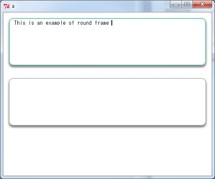Maximize the Tk window
Screen dimensions: 215x179
[x=187, y=5]
